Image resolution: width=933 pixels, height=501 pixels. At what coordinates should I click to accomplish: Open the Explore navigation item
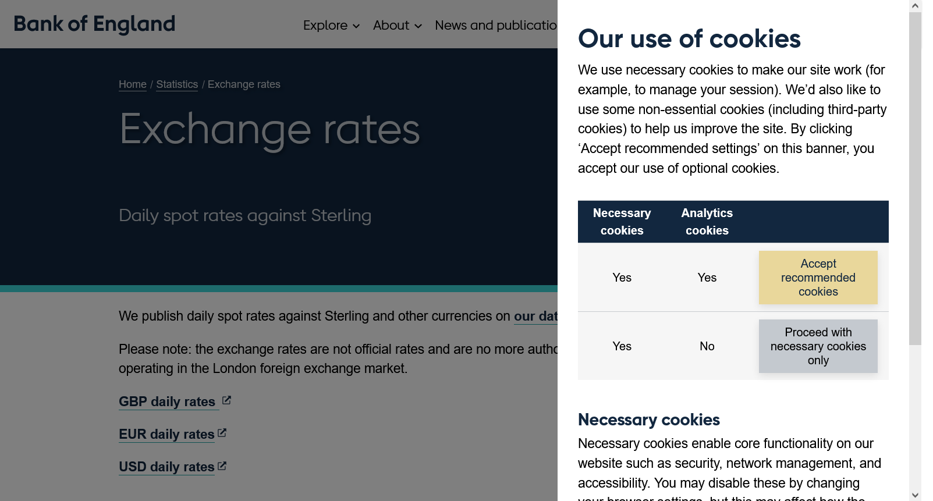(325, 26)
